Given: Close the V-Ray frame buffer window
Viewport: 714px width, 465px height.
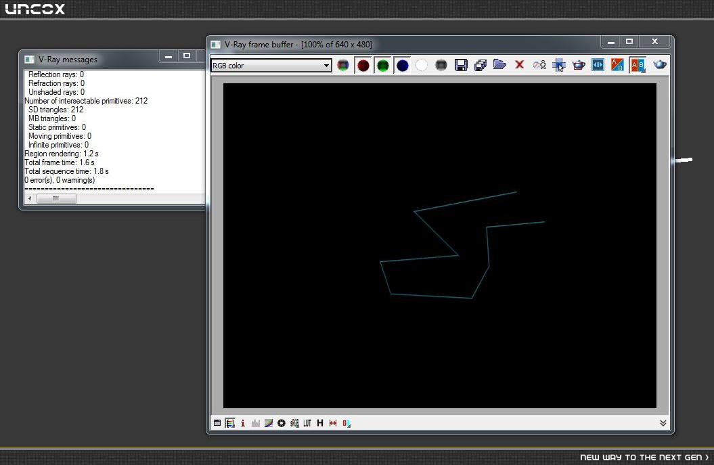Looking at the screenshot, I should coord(655,41).
